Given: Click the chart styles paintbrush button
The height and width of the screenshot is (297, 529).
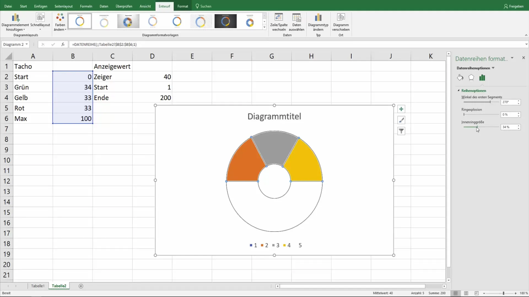Looking at the screenshot, I should [x=401, y=120].
